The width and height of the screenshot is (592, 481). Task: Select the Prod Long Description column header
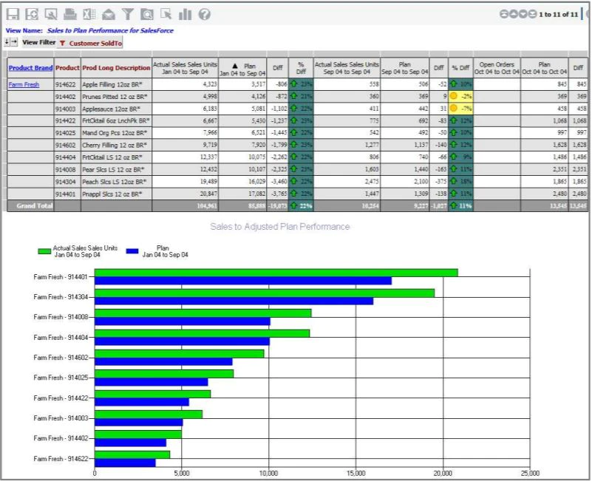pyautogui.click(x=116, y=68)
